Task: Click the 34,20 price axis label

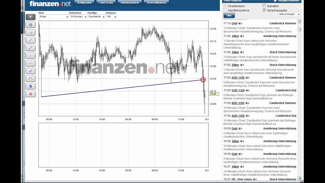Action: click(x=213, y=29)
